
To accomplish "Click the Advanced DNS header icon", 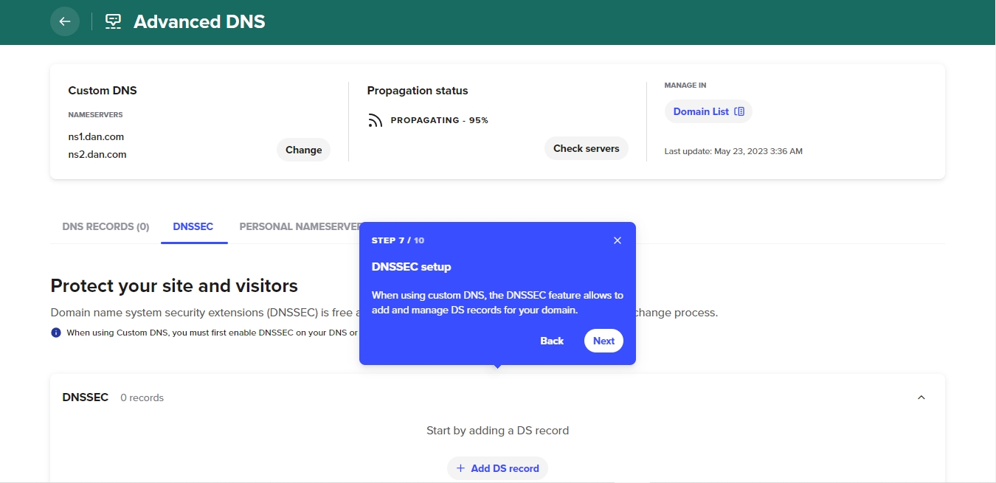I will pyautogui.click(x=113, y=21).
